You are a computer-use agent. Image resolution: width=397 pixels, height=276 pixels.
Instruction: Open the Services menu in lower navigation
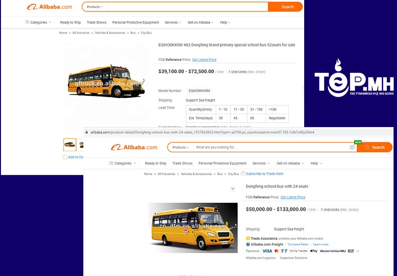tap(261, 163)
